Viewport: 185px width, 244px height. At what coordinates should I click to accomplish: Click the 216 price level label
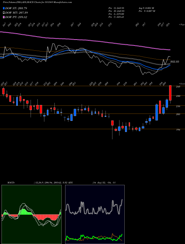coord(178,106)
